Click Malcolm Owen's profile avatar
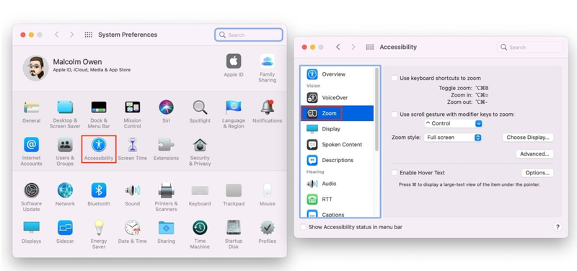The image size is (577, 271). (35, 68)
